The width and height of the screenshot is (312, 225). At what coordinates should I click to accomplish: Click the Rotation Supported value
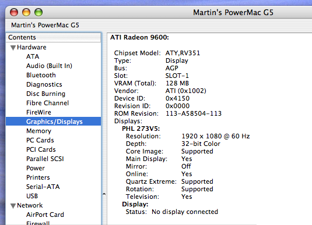coord(197,189)
